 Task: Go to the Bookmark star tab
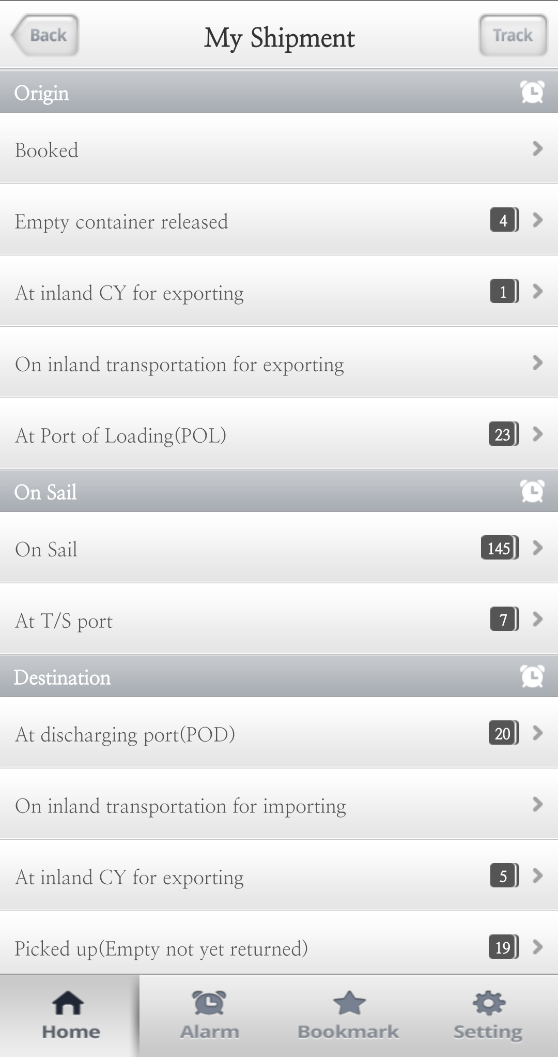pos(349,1016)
